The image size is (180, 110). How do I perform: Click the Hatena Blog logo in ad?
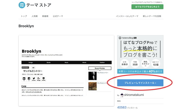[x=127, y=38]
